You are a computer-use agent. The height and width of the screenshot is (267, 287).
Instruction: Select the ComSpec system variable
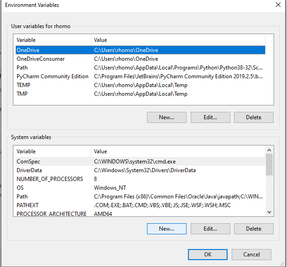point(141,162)
